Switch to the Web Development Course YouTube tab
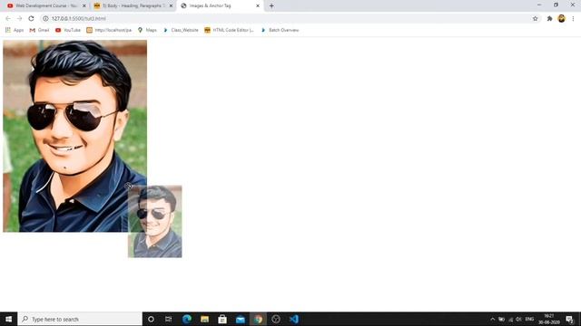581x326 pixels. click(x=46, y=6)
